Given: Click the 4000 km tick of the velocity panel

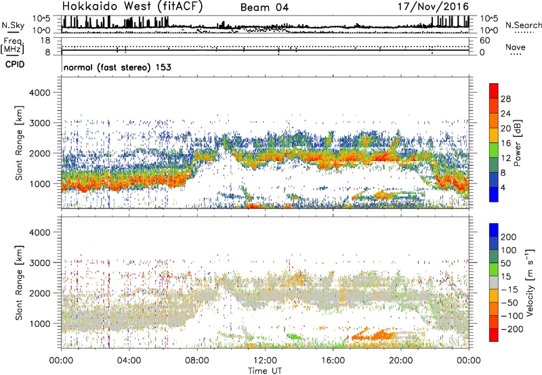Looking at the screenshot, I should (39, 232).
